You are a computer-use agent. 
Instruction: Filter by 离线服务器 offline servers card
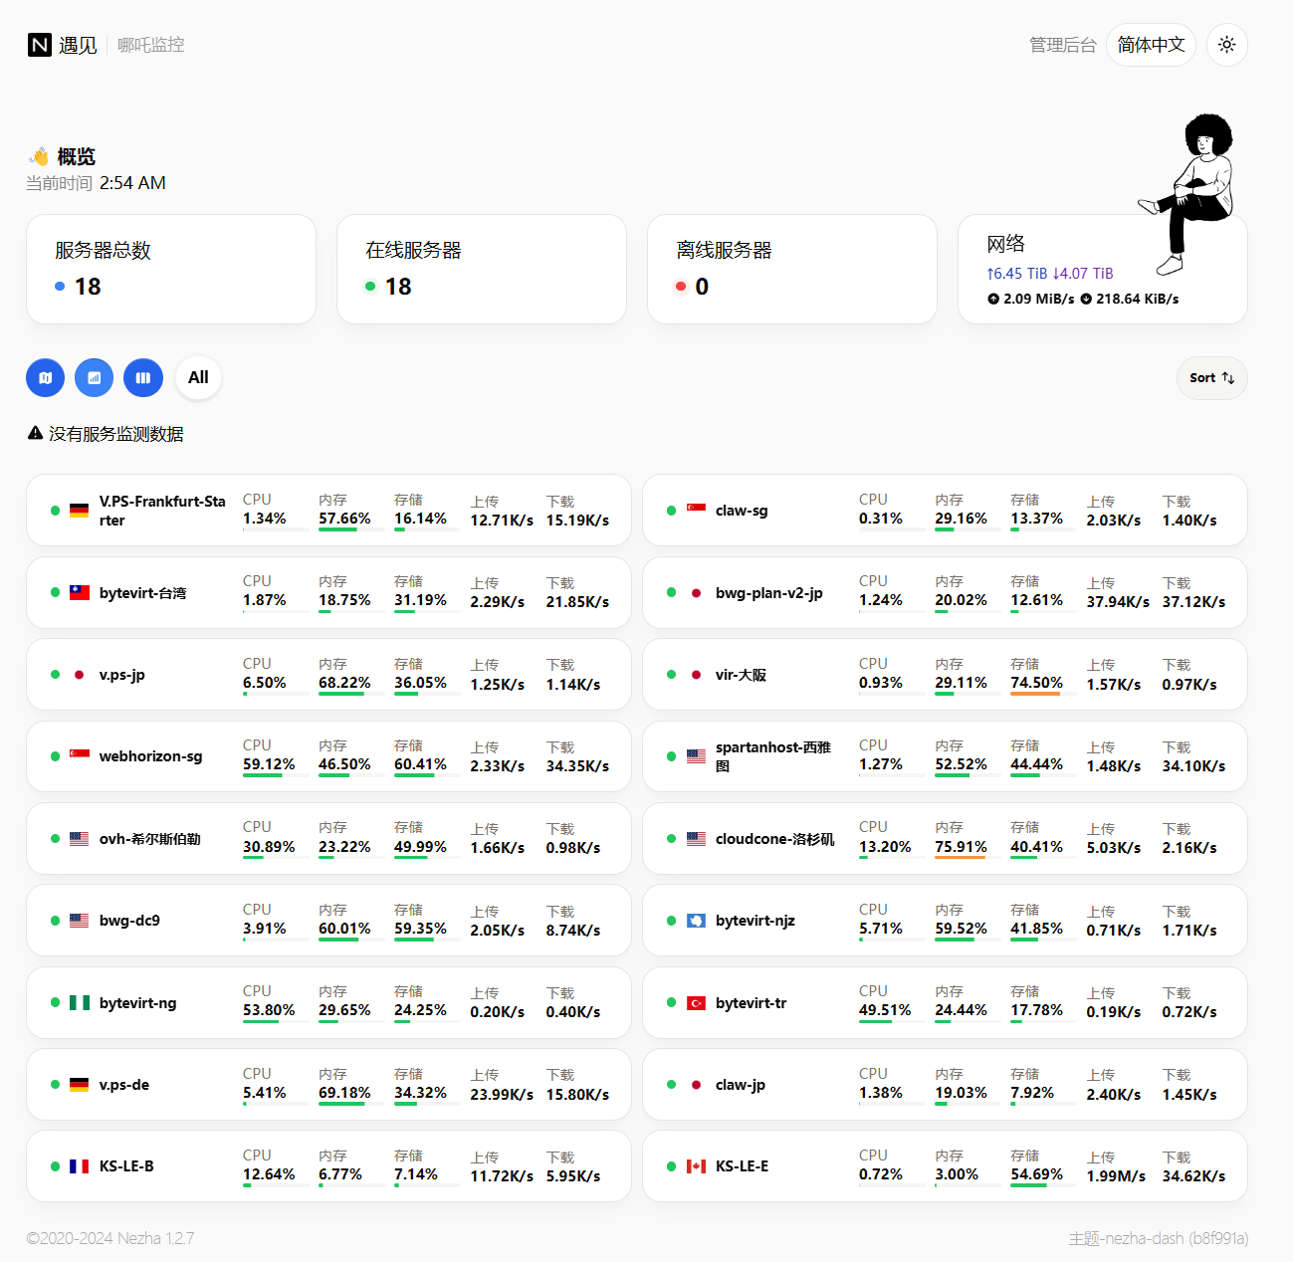pos(791,269)
